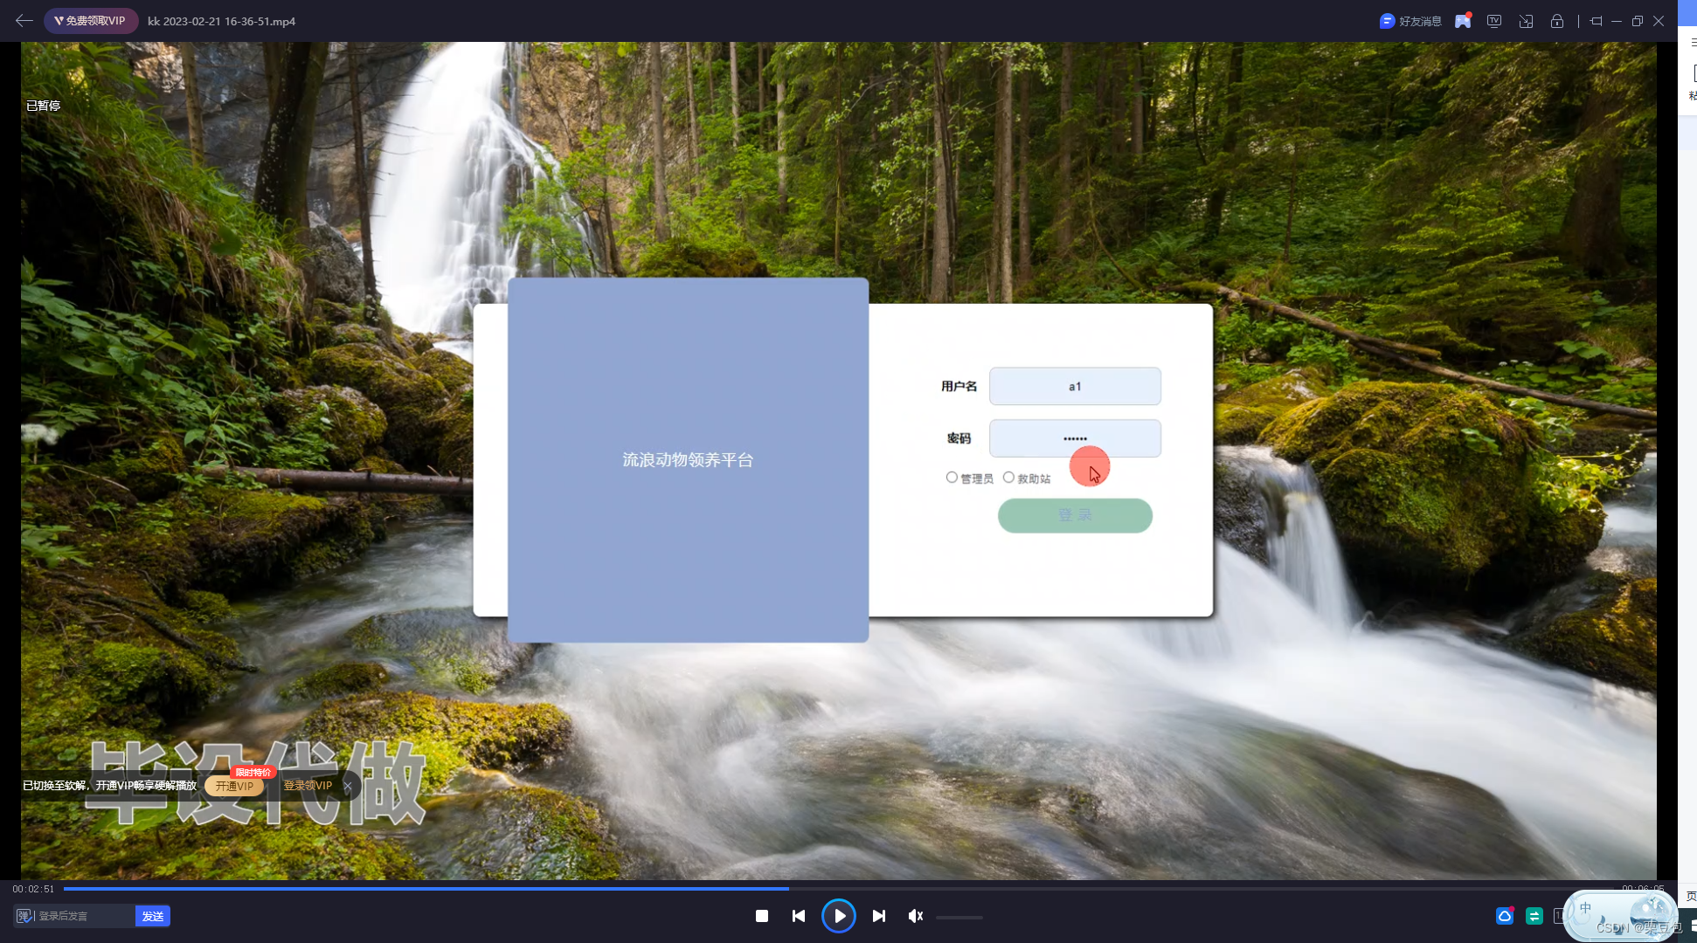Open the blue cloud storage icon
The image size is (1697, 943).
coord(1505,916)
